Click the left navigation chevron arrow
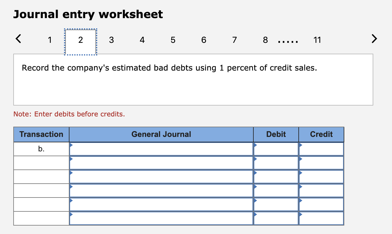This screenshot has width=392, height=234. pos(18,39)
